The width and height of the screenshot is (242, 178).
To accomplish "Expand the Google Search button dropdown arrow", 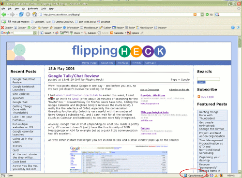I will pyautogui.click(x=53, y=33).
